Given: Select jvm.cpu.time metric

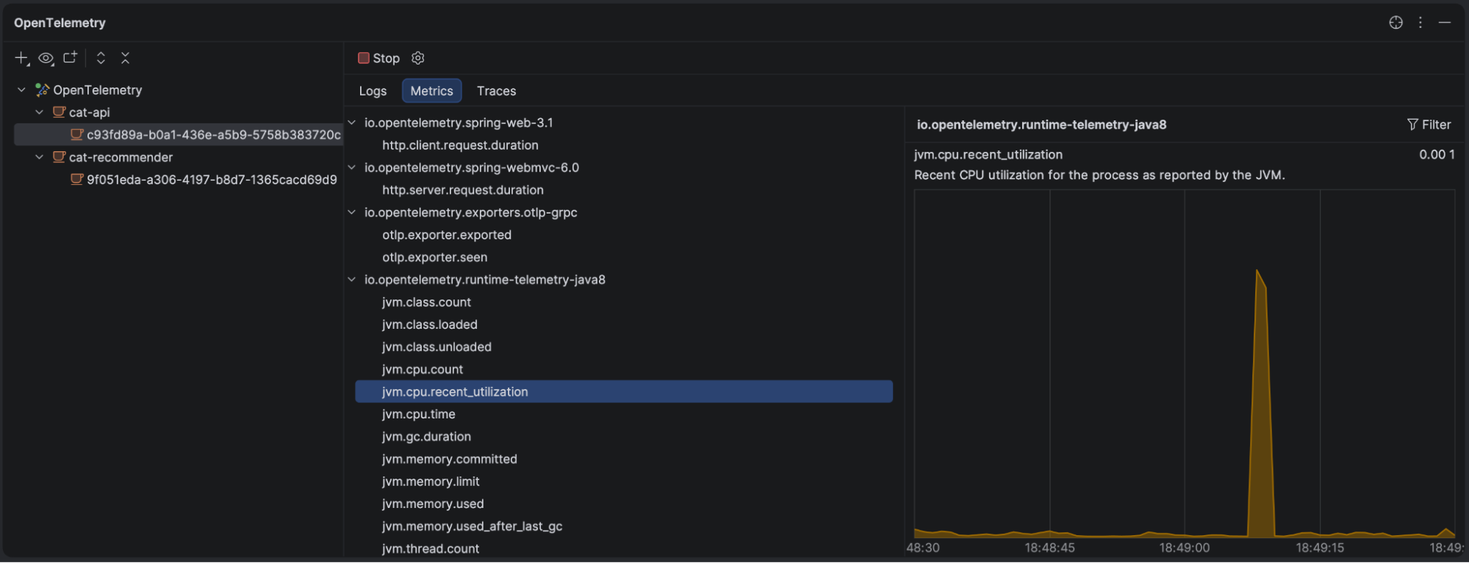Looking at the screenshot, I should [419, 414].
